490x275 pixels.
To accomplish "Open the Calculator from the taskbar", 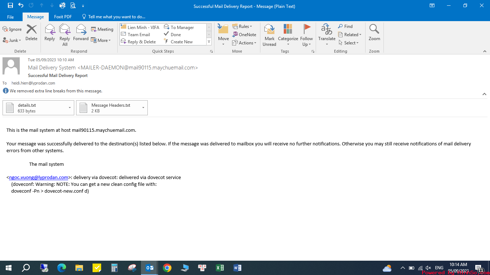I will [x=114, y=268].
